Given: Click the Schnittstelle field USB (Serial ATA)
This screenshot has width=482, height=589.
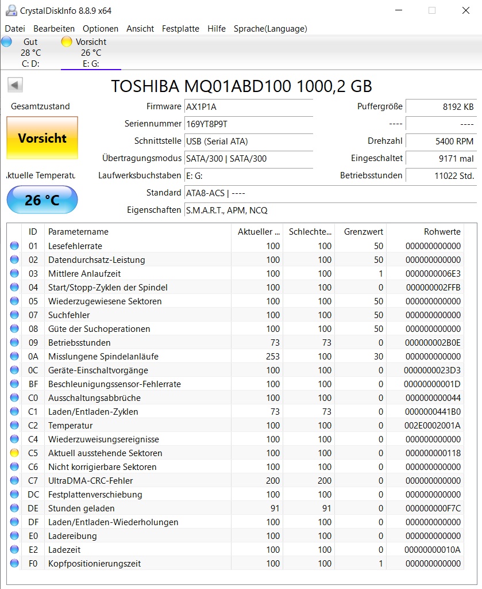Looking at the screenshot, I should (249, 141).
